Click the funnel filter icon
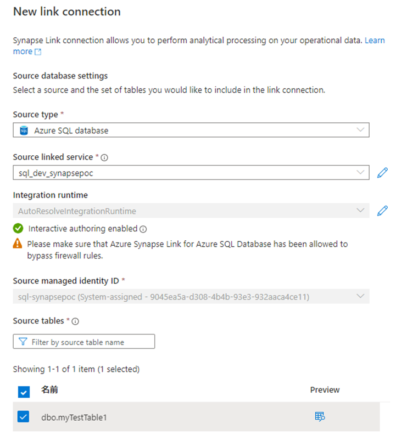The height and width of the screenshot is (441, 396). [x=23, y=342]
